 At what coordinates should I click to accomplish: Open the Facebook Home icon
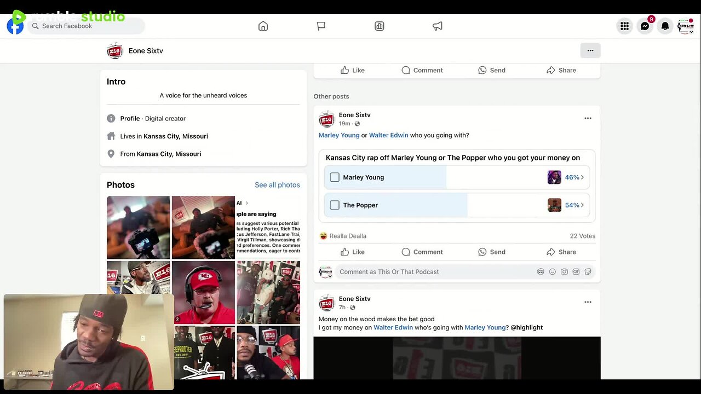pyautogui.click(x=263, y=26)
